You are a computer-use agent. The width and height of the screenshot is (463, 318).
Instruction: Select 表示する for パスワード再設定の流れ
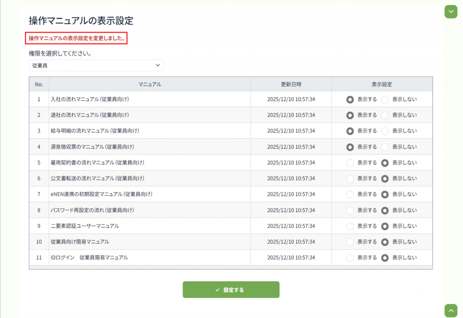(x=350, y=210)
